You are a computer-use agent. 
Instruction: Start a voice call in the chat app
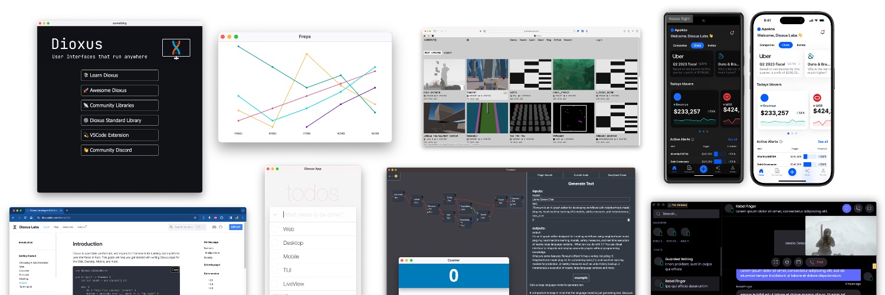tap(858, 208)
